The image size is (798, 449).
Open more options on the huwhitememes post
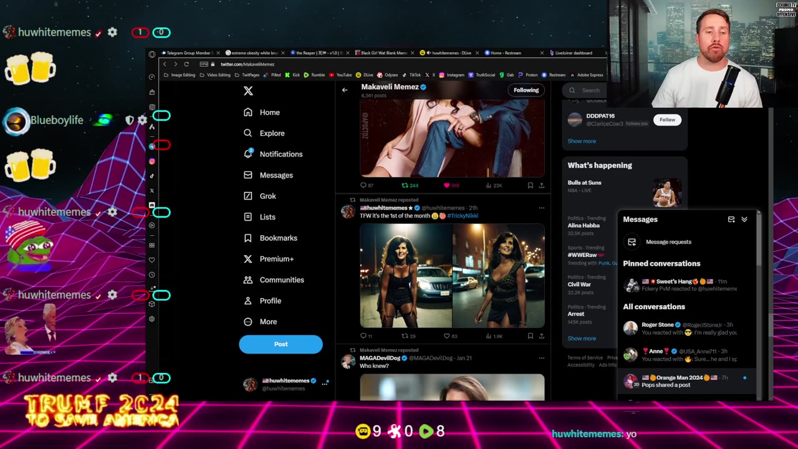[x=541, y=208]
